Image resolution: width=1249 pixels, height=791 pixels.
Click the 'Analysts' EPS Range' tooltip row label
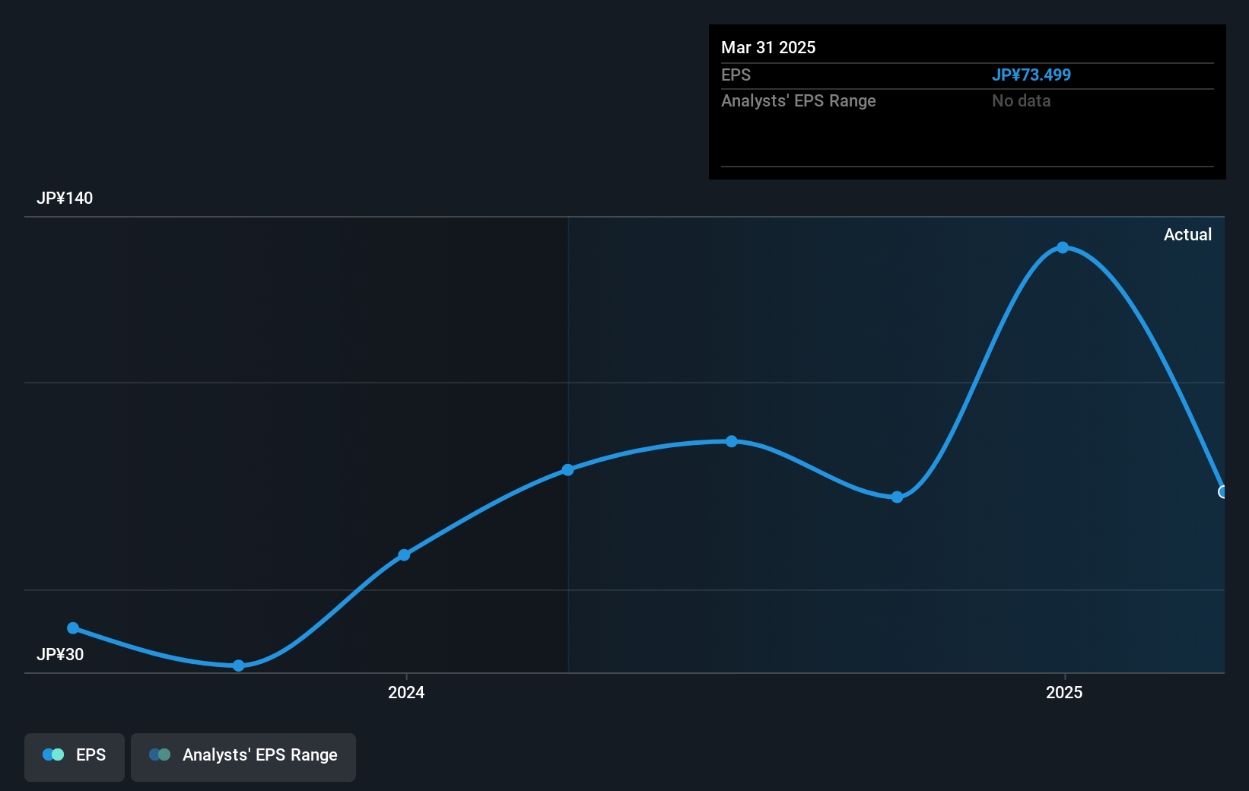pos(799,100)
